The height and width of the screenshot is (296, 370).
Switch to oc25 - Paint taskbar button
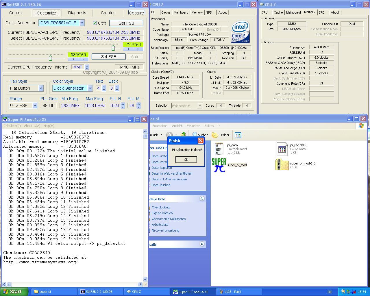pos(239,292)
